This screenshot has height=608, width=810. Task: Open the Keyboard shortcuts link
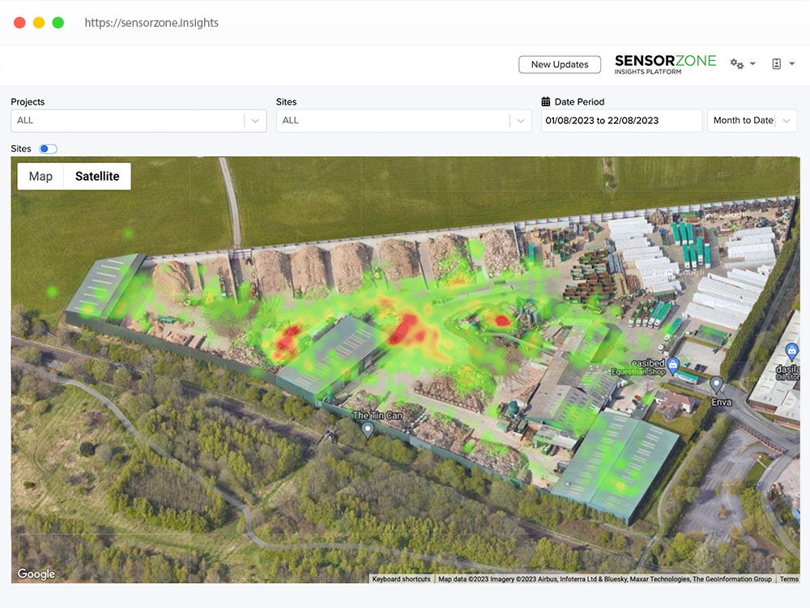click(401, 579)
